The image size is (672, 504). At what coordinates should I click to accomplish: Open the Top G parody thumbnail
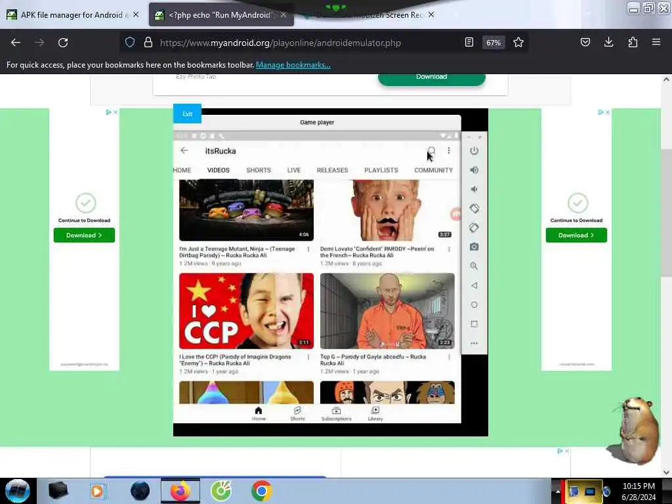(x=387, y=311)
